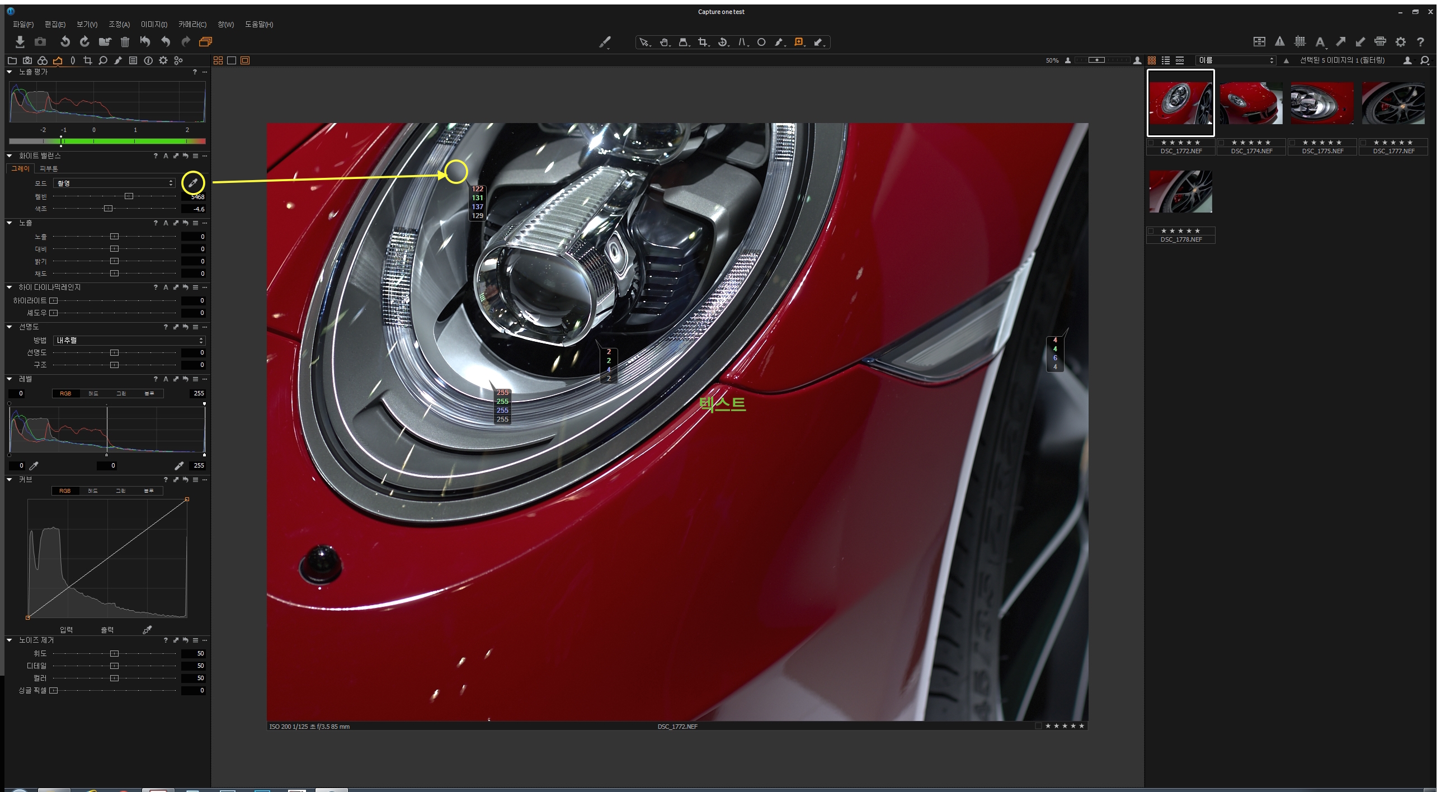The height and width of the screenshot is (792, 1441).
Task: Open the 조정(A) menu
Action: 119,25
